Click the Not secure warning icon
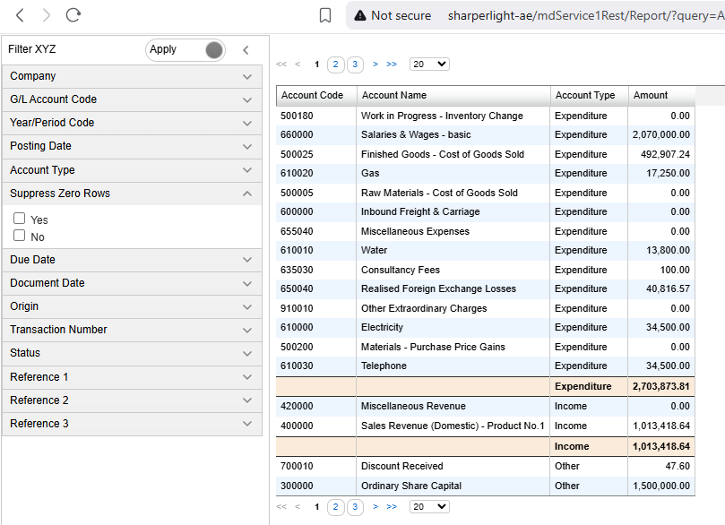This screenshot has width=725, height=525. [359, 16]
